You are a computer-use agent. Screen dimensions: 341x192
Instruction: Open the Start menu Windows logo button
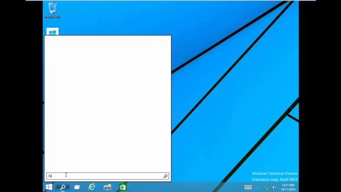[49, 187]
